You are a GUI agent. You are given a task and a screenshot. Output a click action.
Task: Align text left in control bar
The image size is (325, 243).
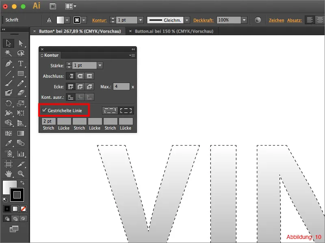[x=310, y=20]
